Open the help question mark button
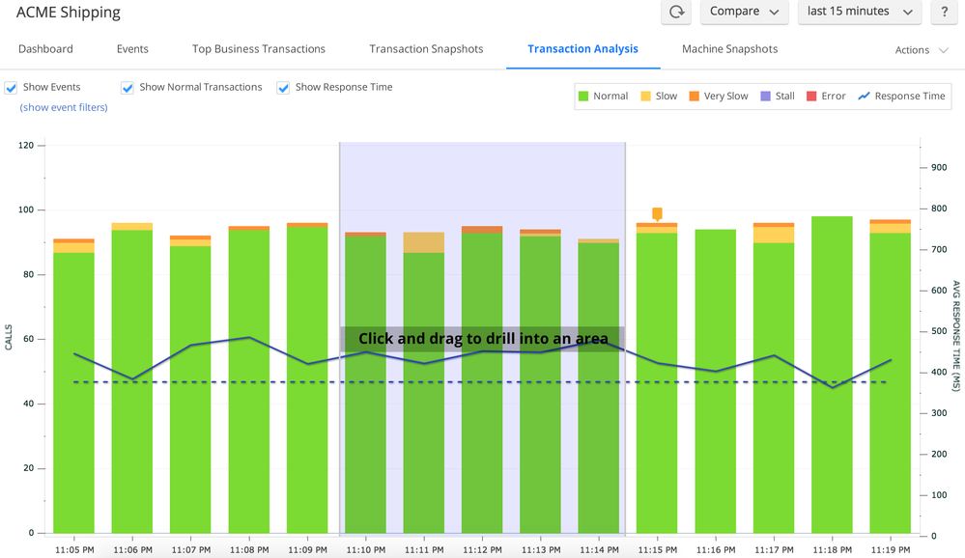The width and height of the screenshot is (965, 558). pyautogui.click(x=944, y=12)
